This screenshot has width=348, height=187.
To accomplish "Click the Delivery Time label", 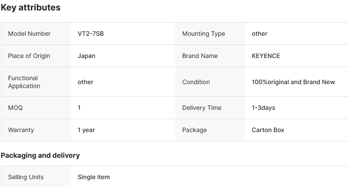I will pos(201,108).
